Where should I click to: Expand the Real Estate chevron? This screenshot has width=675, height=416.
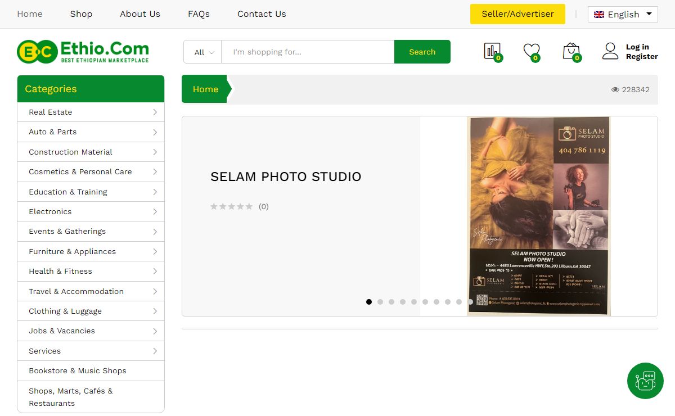coord(155,112)
